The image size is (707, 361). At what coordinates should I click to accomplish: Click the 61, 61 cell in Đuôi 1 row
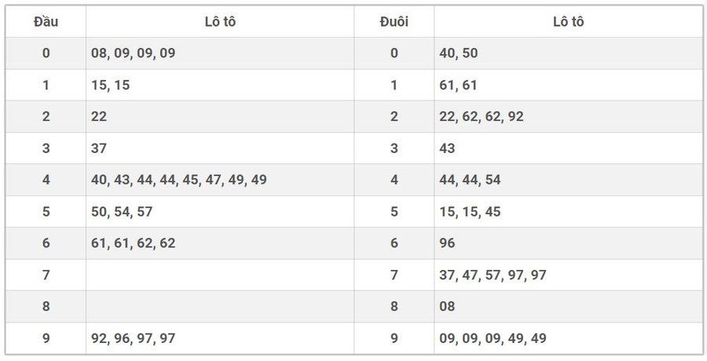click(459, 85)
